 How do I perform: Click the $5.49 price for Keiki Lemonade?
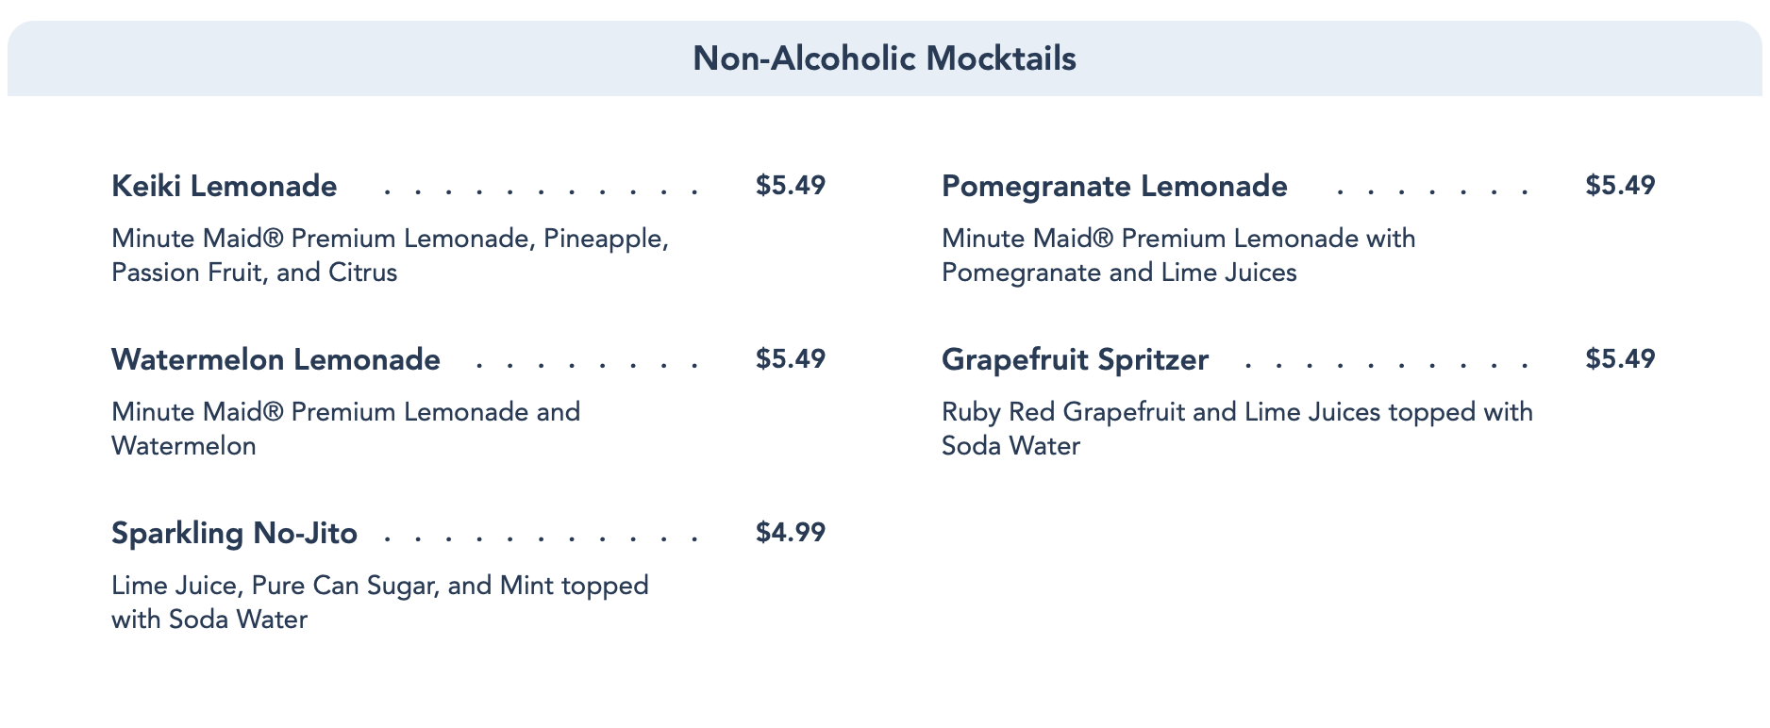pyautogui.click(x=790, y=185)
